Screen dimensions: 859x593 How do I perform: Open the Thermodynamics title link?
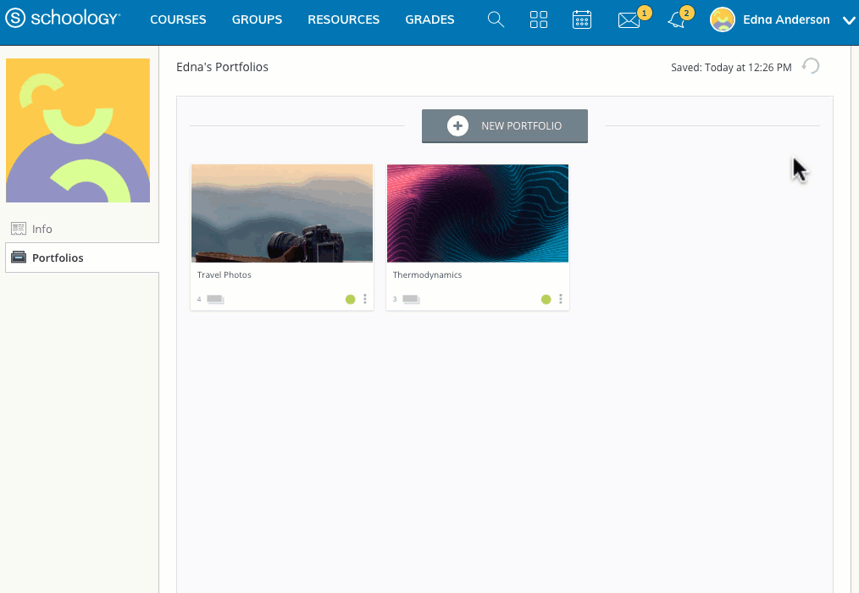427,274
